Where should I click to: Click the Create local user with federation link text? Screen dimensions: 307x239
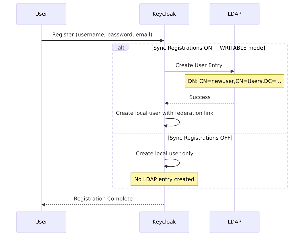pyautogui.click(x=165, y=113)
